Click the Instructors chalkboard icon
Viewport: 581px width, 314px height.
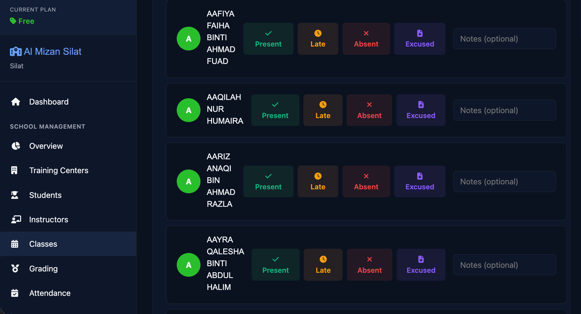[x=16, y=219]
